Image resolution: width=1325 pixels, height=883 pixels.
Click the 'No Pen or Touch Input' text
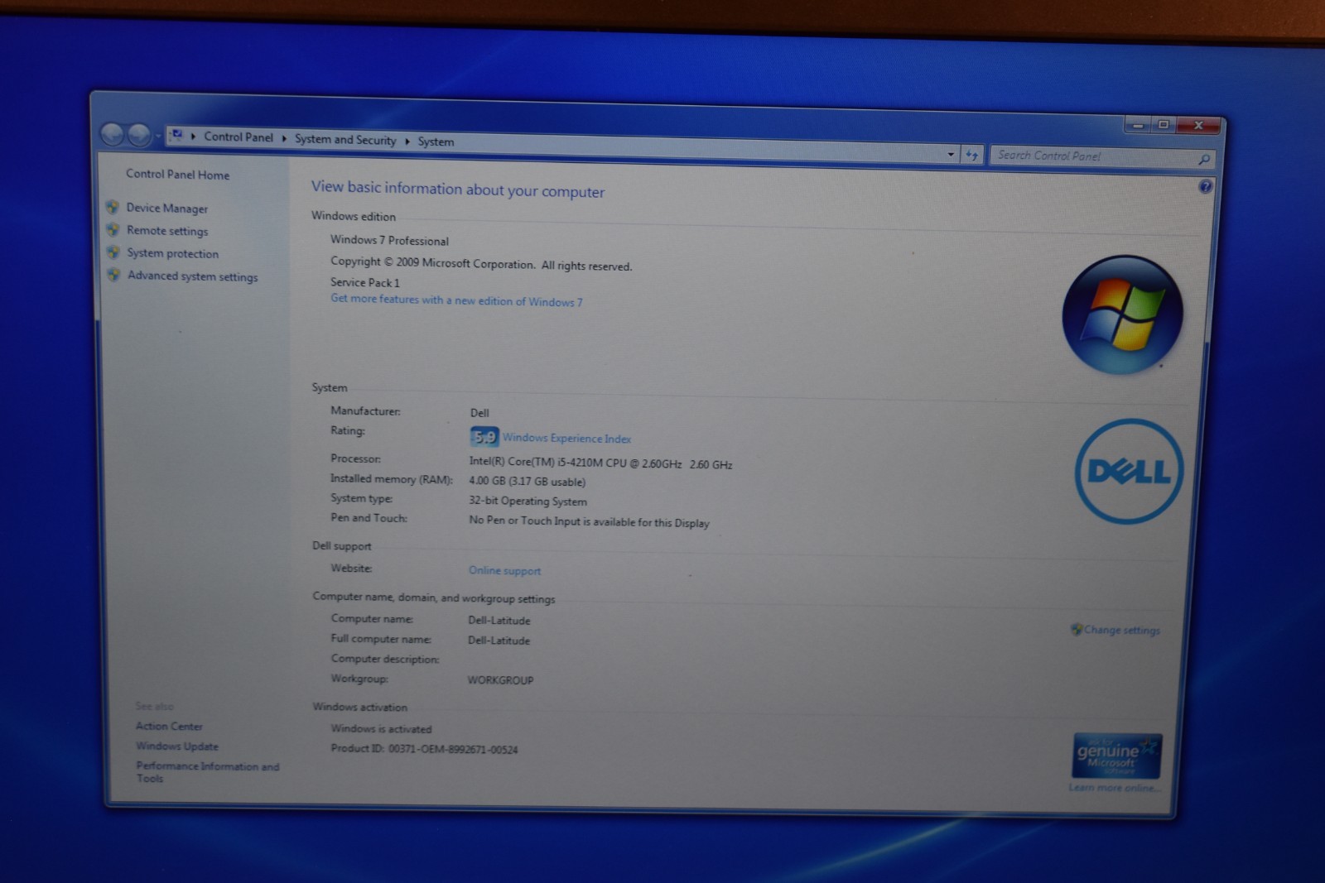(x=524, y=521)
